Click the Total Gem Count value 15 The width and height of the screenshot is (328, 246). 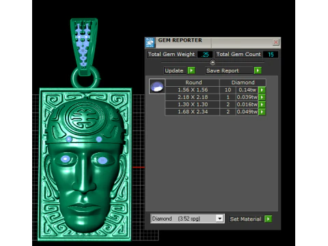(271, 55)
